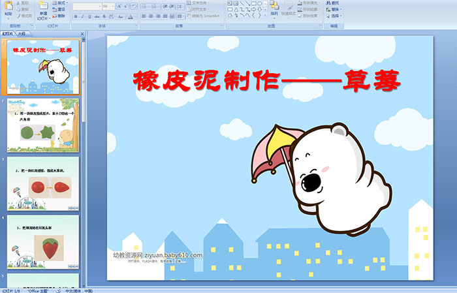Click the Change Case (Aa) icon
This screenshot has width=457, height=293.
(x=121, y=16)
